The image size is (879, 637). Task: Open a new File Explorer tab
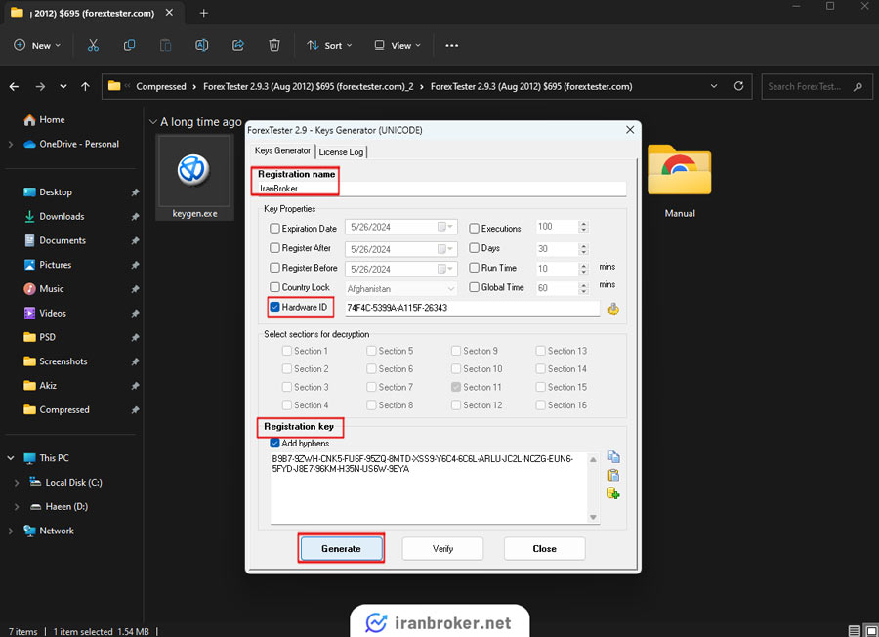point(203,13)
